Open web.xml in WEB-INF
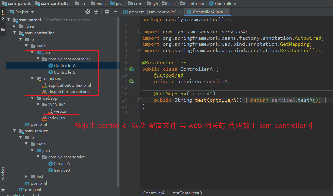The height and width of the screenshot is (196, 333). click(x=62, y=111)
